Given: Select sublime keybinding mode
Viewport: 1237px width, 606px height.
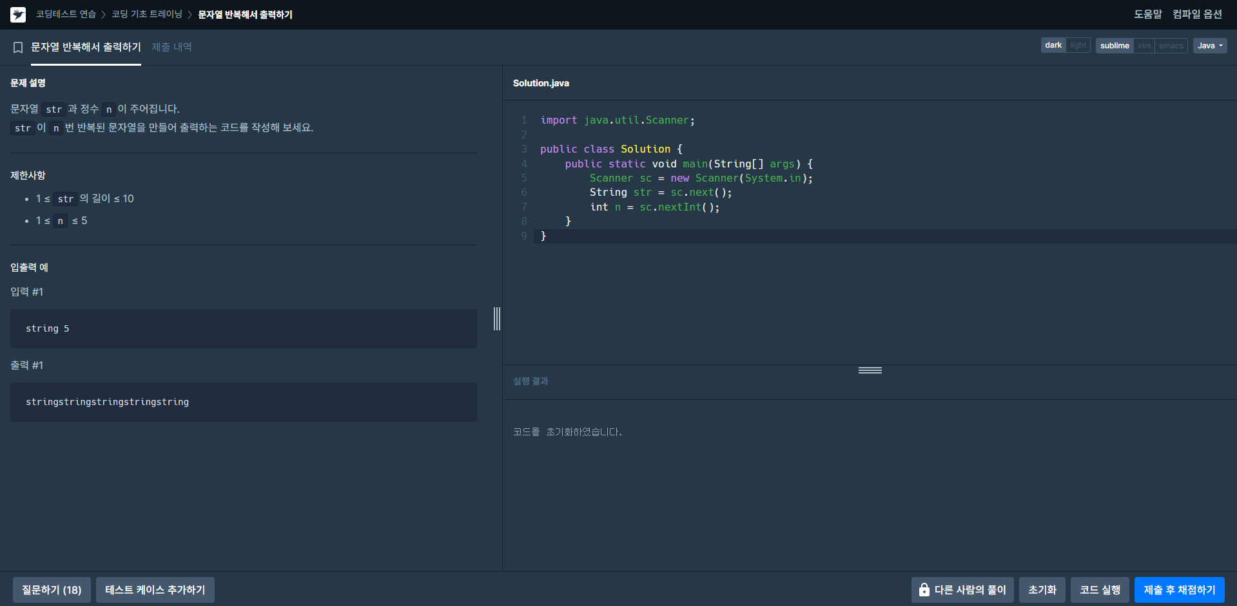Looking at the screenshot, I should point(1115,46).
